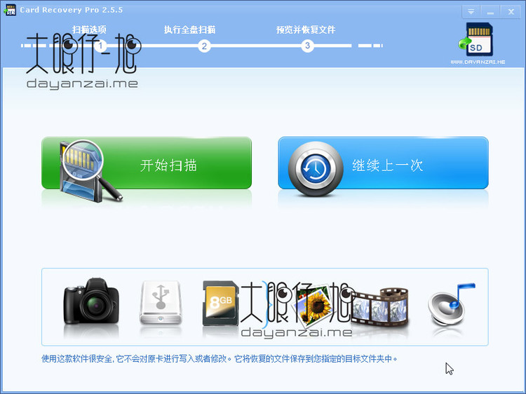
Task: Click the magnifier over memory card icon
Action: click(x=90, y=171)
